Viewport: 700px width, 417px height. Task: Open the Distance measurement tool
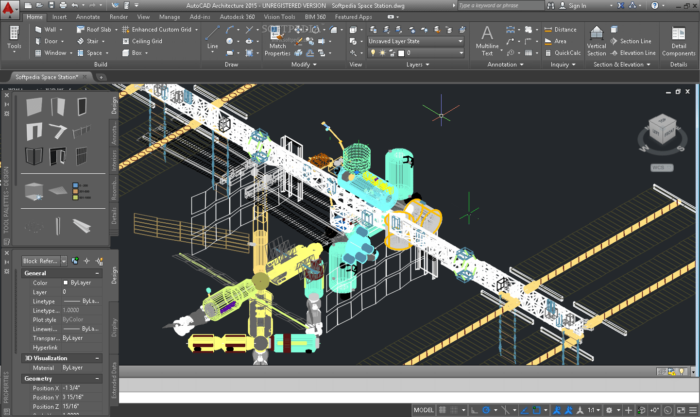coord(560,29)
